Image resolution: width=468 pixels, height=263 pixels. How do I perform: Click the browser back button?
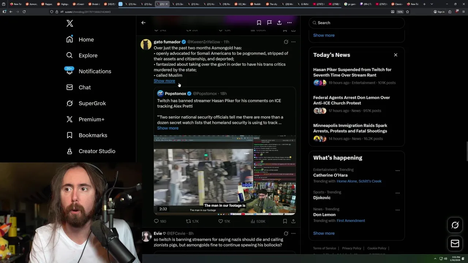tap(11, 12)
